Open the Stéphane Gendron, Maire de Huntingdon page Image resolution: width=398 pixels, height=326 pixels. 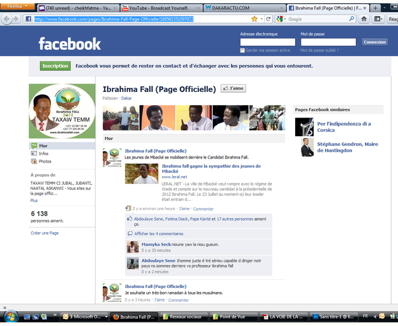click(347, 147)
